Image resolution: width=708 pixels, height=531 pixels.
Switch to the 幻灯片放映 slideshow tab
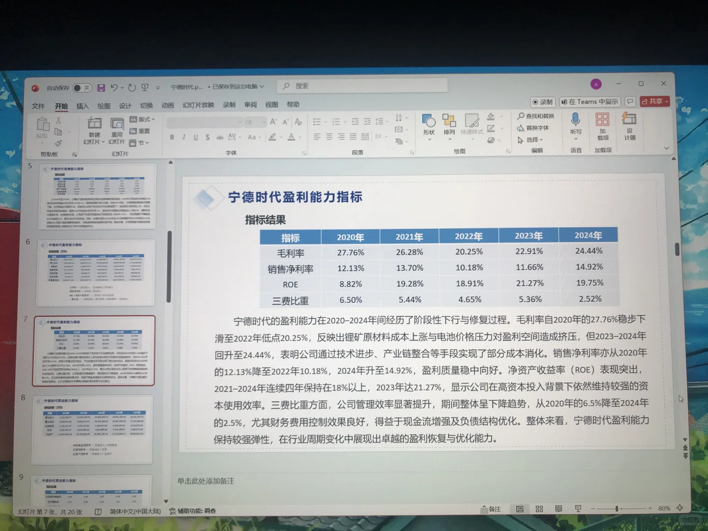pos(198,105)
